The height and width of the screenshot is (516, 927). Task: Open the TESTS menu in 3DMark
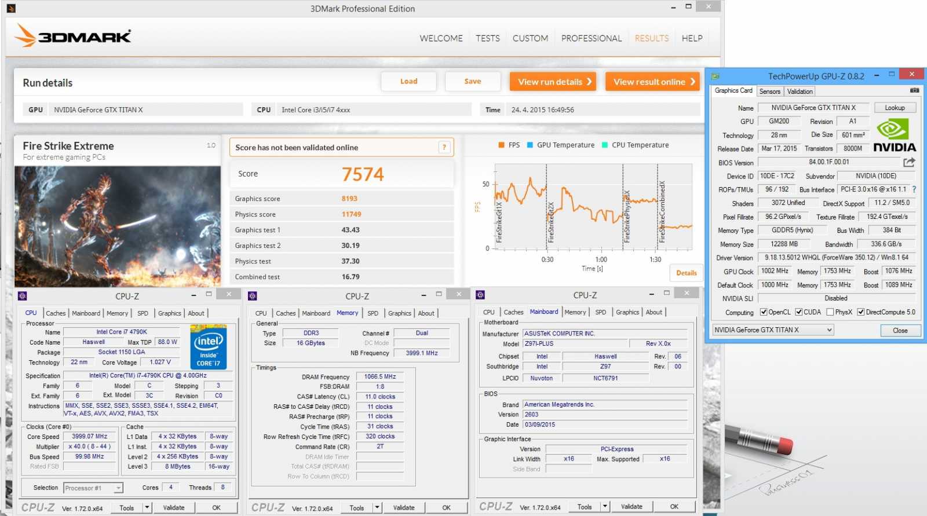[488, 38]
